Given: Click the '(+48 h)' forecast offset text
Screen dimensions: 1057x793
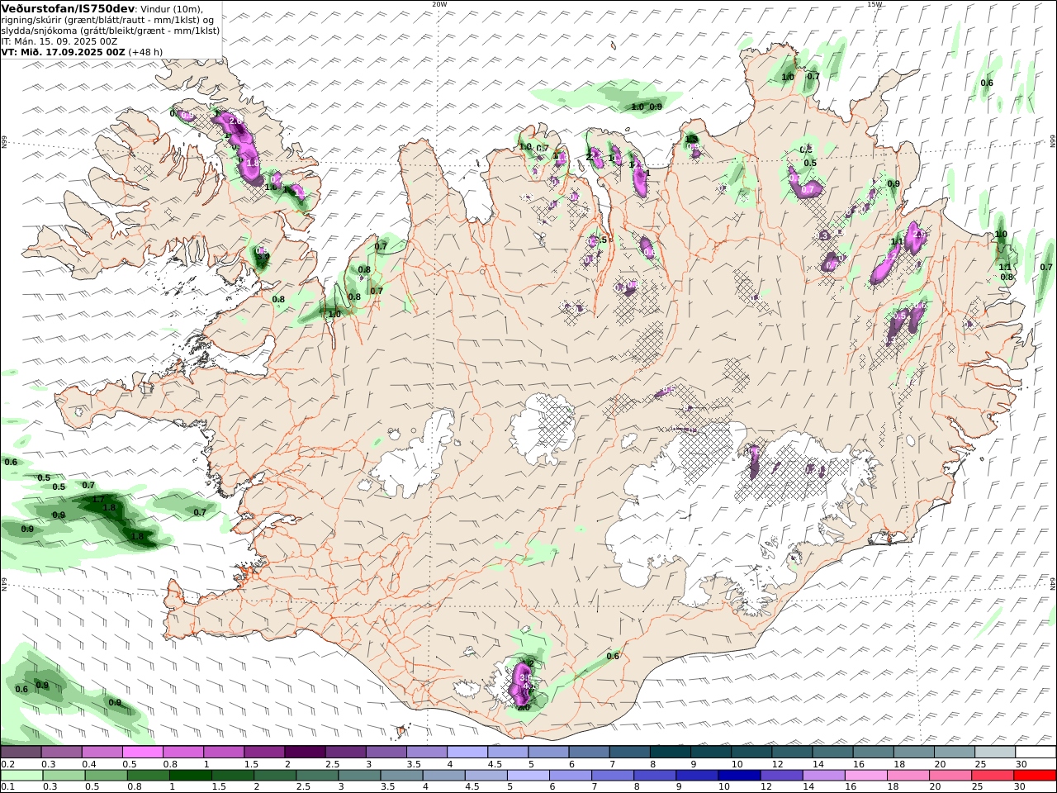Looking at the screenshot, I should coord(145,51).
